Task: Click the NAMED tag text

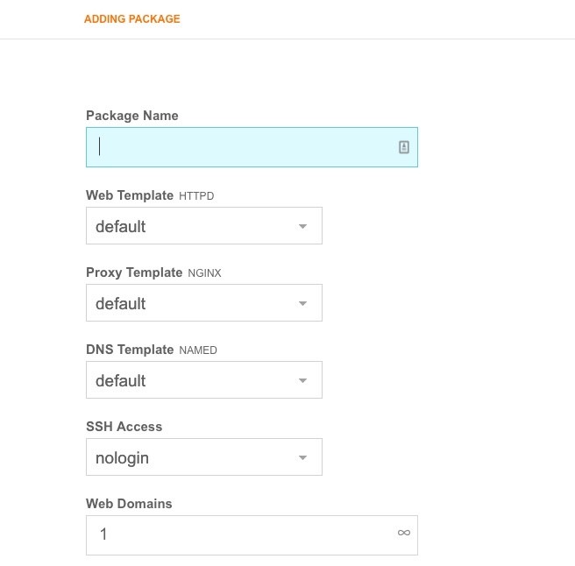Action: (x=198, y=350)
